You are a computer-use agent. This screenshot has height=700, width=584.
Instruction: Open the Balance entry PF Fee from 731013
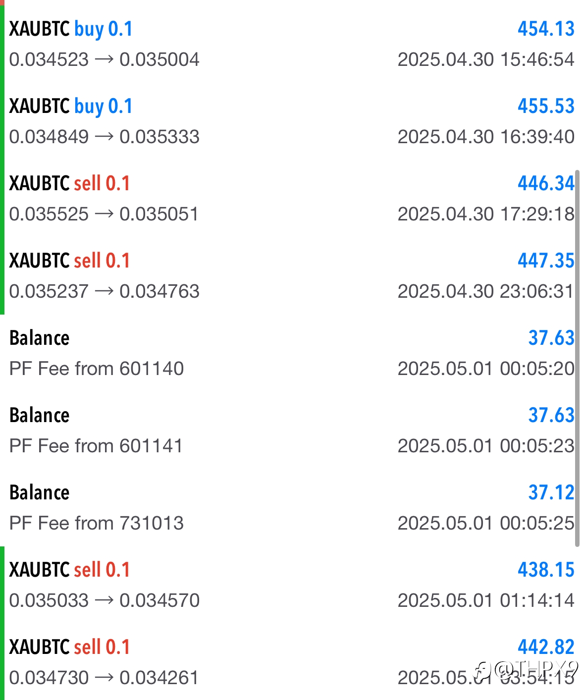click(x=292, y=508)
